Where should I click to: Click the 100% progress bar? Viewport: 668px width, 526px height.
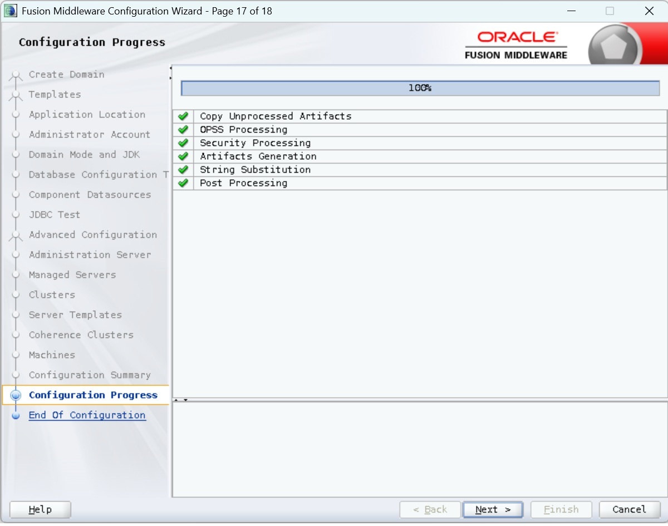[420, 88]
